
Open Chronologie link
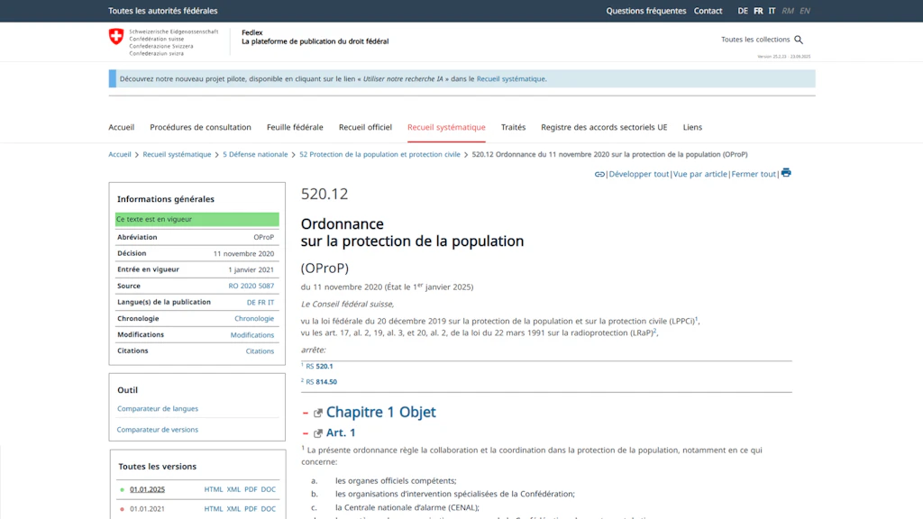(x=254, y=318)
